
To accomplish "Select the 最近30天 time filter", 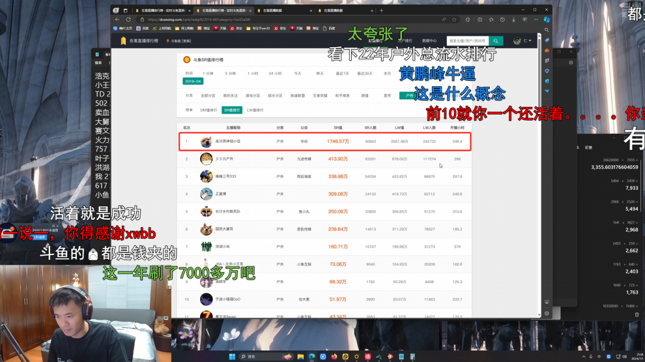I will [x=364, y=73].
